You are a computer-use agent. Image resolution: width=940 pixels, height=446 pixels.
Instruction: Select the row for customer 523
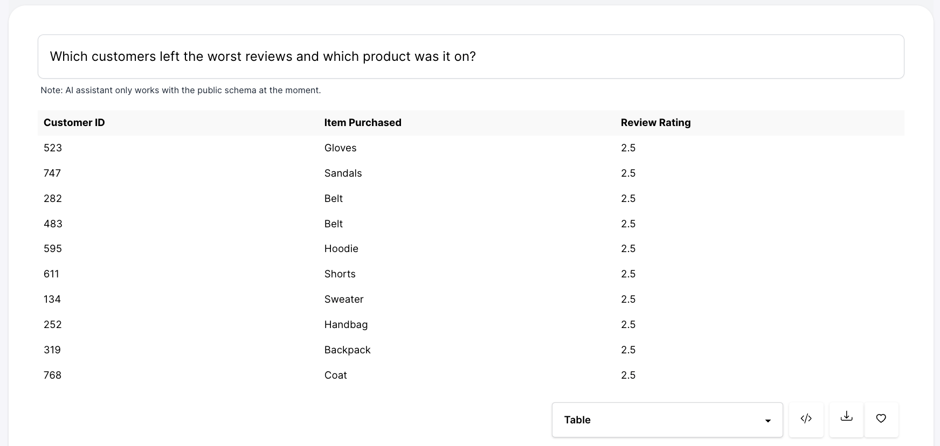[53, 148]
